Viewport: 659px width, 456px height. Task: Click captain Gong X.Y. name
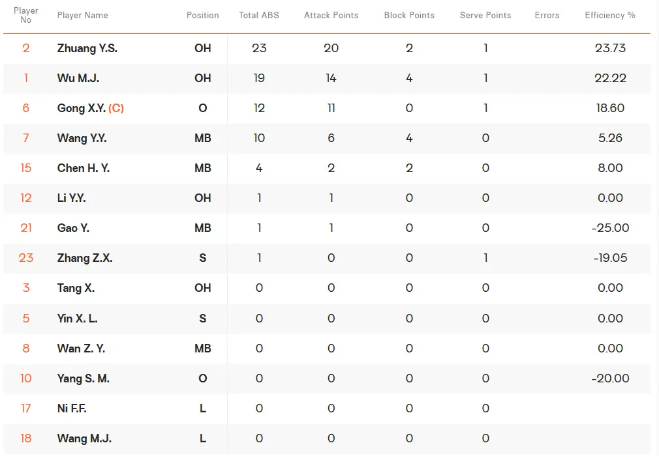[x=82, y=108]
